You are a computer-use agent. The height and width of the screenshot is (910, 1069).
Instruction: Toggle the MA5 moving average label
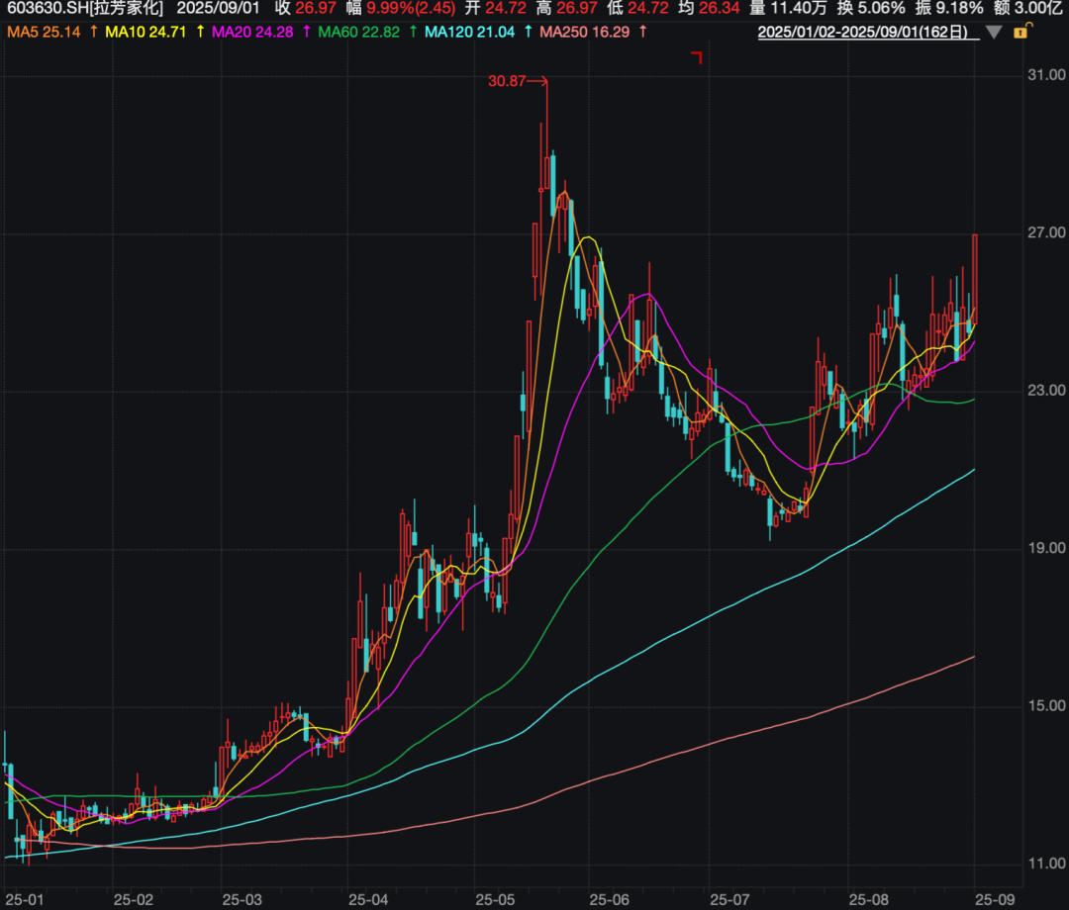click(46, 32)
